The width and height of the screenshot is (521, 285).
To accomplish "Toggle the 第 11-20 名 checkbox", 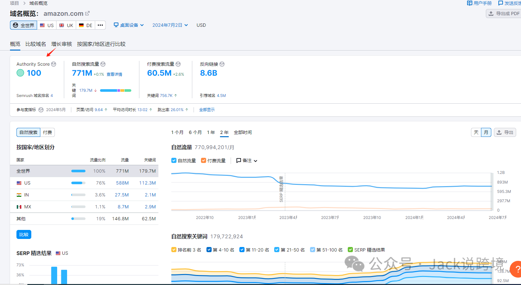I will (242, 250).
